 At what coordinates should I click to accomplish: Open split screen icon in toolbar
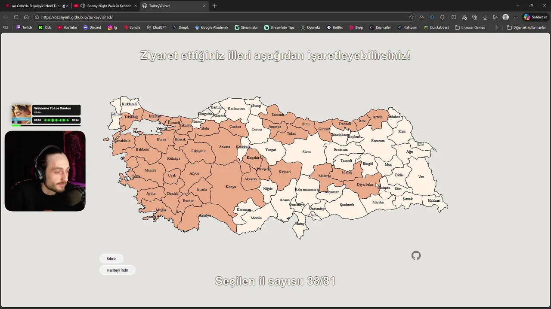click(x=454, y=17)
